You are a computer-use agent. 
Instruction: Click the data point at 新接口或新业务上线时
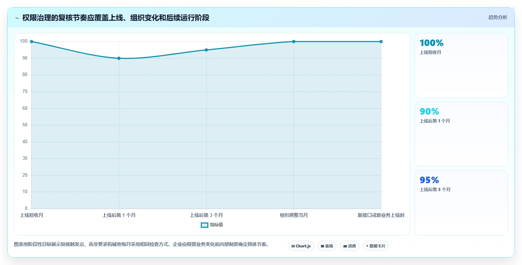(x=381, y=42)
